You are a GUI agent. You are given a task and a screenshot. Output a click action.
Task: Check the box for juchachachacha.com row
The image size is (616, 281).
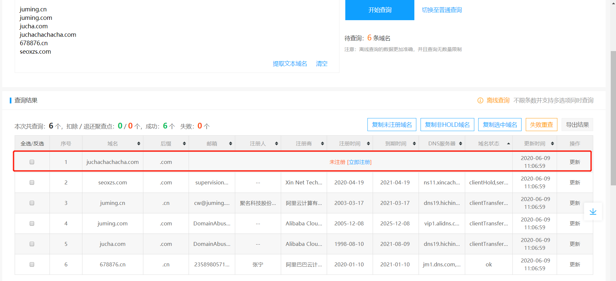[x=32, y=162]
